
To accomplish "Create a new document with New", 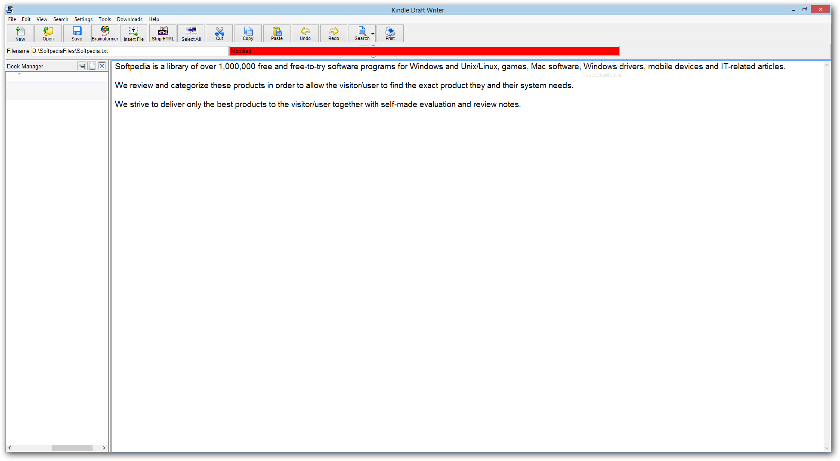I will click(20, 34).
